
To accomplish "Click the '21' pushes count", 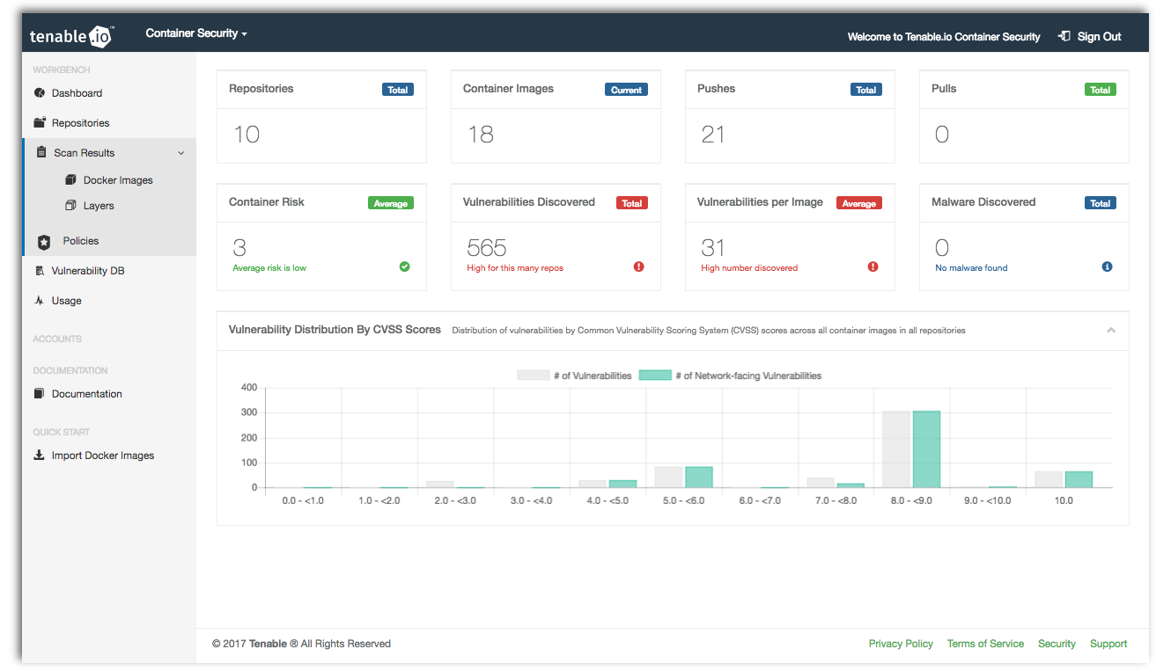I will pos(713,135).
